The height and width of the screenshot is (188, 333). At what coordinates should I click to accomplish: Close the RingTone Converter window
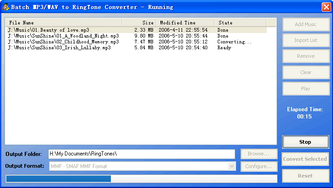pos(326,7)
